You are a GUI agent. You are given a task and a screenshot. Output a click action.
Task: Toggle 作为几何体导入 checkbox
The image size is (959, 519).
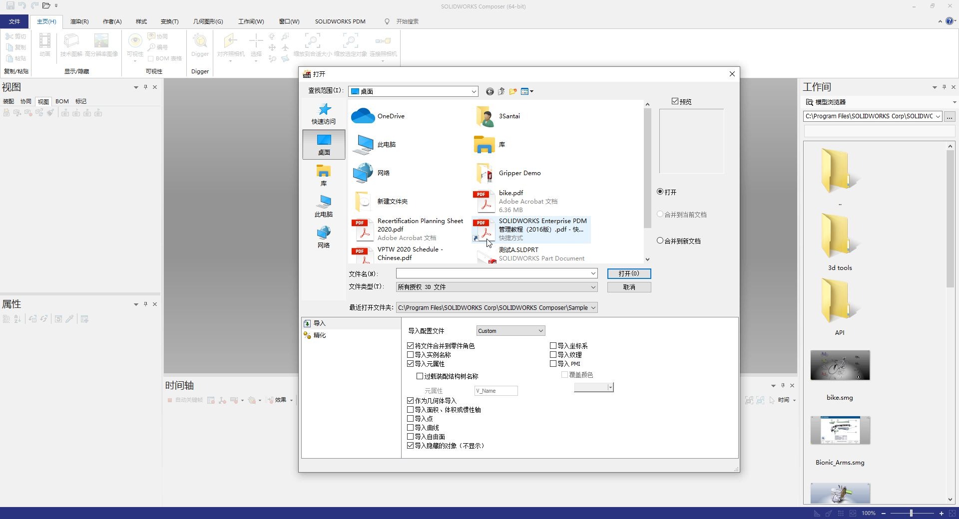[x=411, y=401]
